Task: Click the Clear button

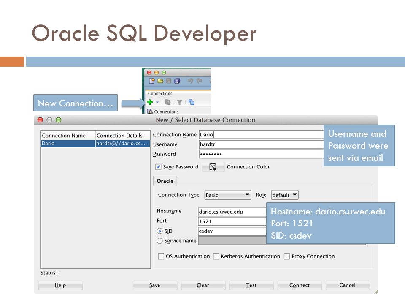Action: [x=203, y=285]
